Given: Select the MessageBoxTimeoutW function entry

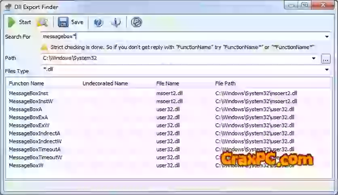Looking at the screenshot, I should click(36, 157).
